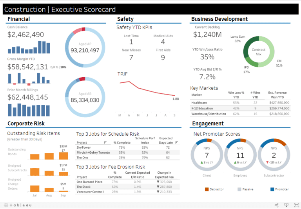The image size is (301, 209).
Task: Select the Passive legend swatch
Action: tap(239, 189)
